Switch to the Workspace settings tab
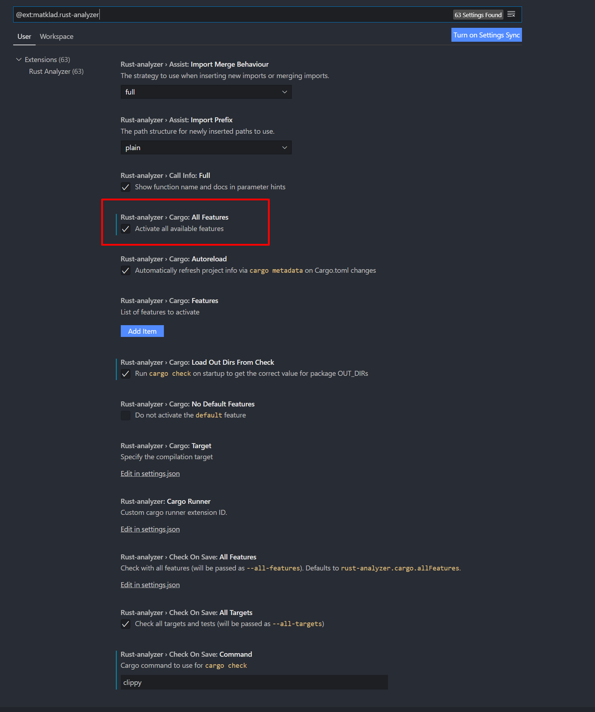 click(x=57, y=36)
